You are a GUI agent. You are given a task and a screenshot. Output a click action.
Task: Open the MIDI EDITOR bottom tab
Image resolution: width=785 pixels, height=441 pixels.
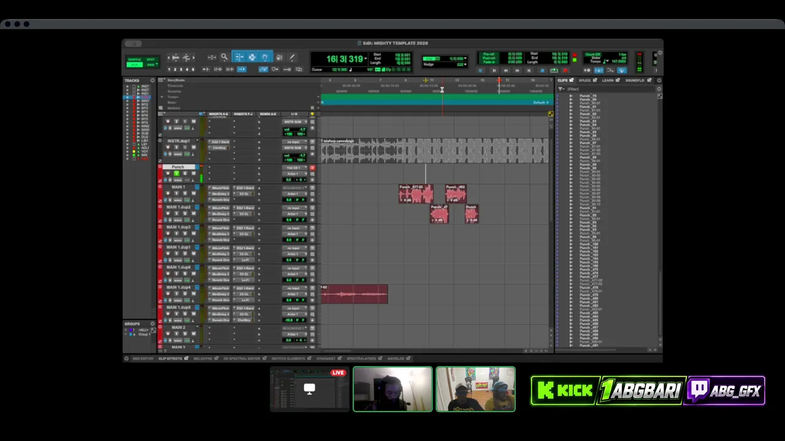point(143,358)
